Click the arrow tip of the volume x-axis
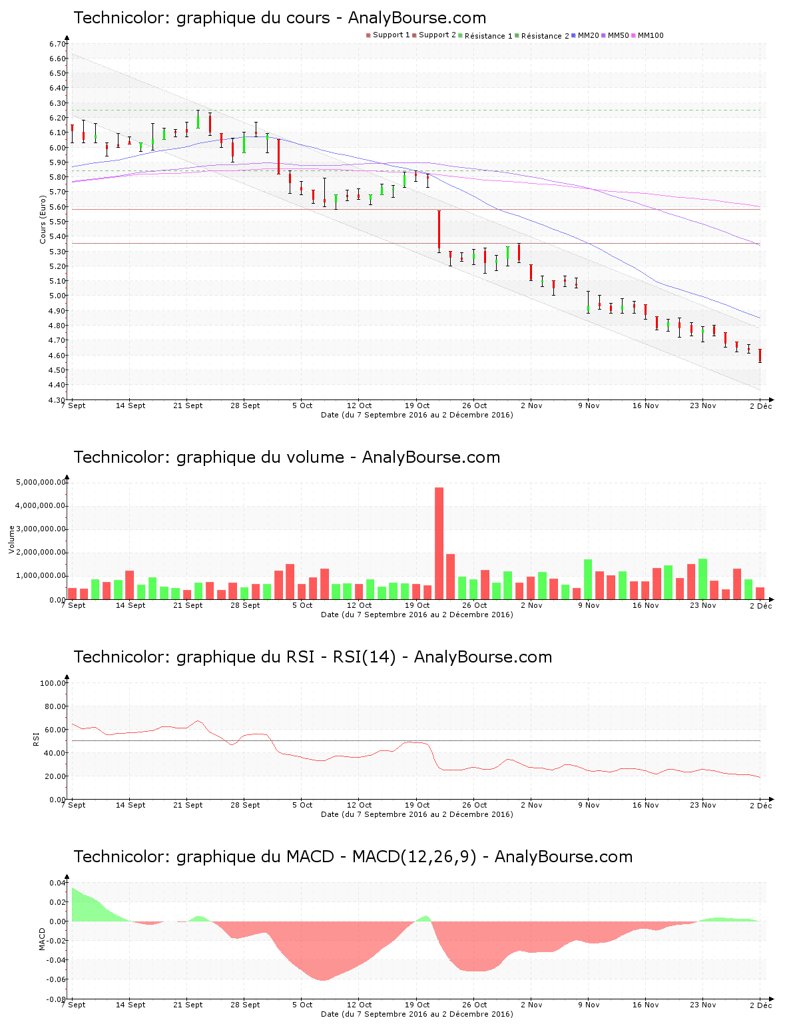Image resolution: width=799 pixels, height=1032 pixels. [772, 598]
